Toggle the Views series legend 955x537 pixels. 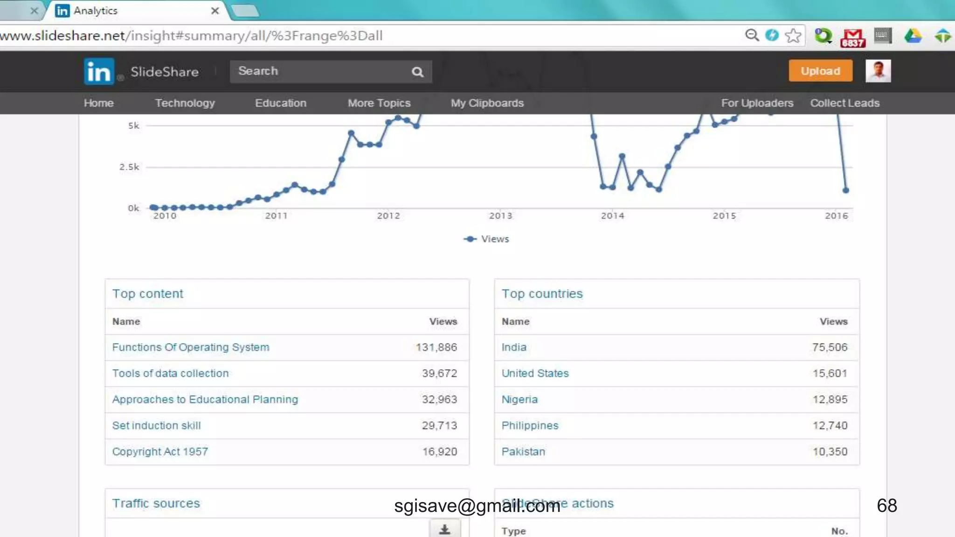click(x=486, y=239)
